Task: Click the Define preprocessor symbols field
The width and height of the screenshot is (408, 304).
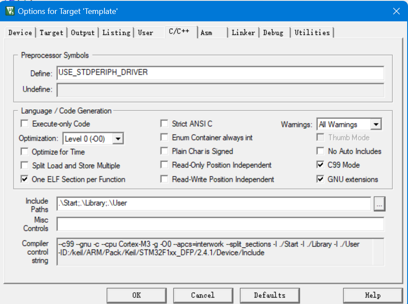Action: [220, 73]
